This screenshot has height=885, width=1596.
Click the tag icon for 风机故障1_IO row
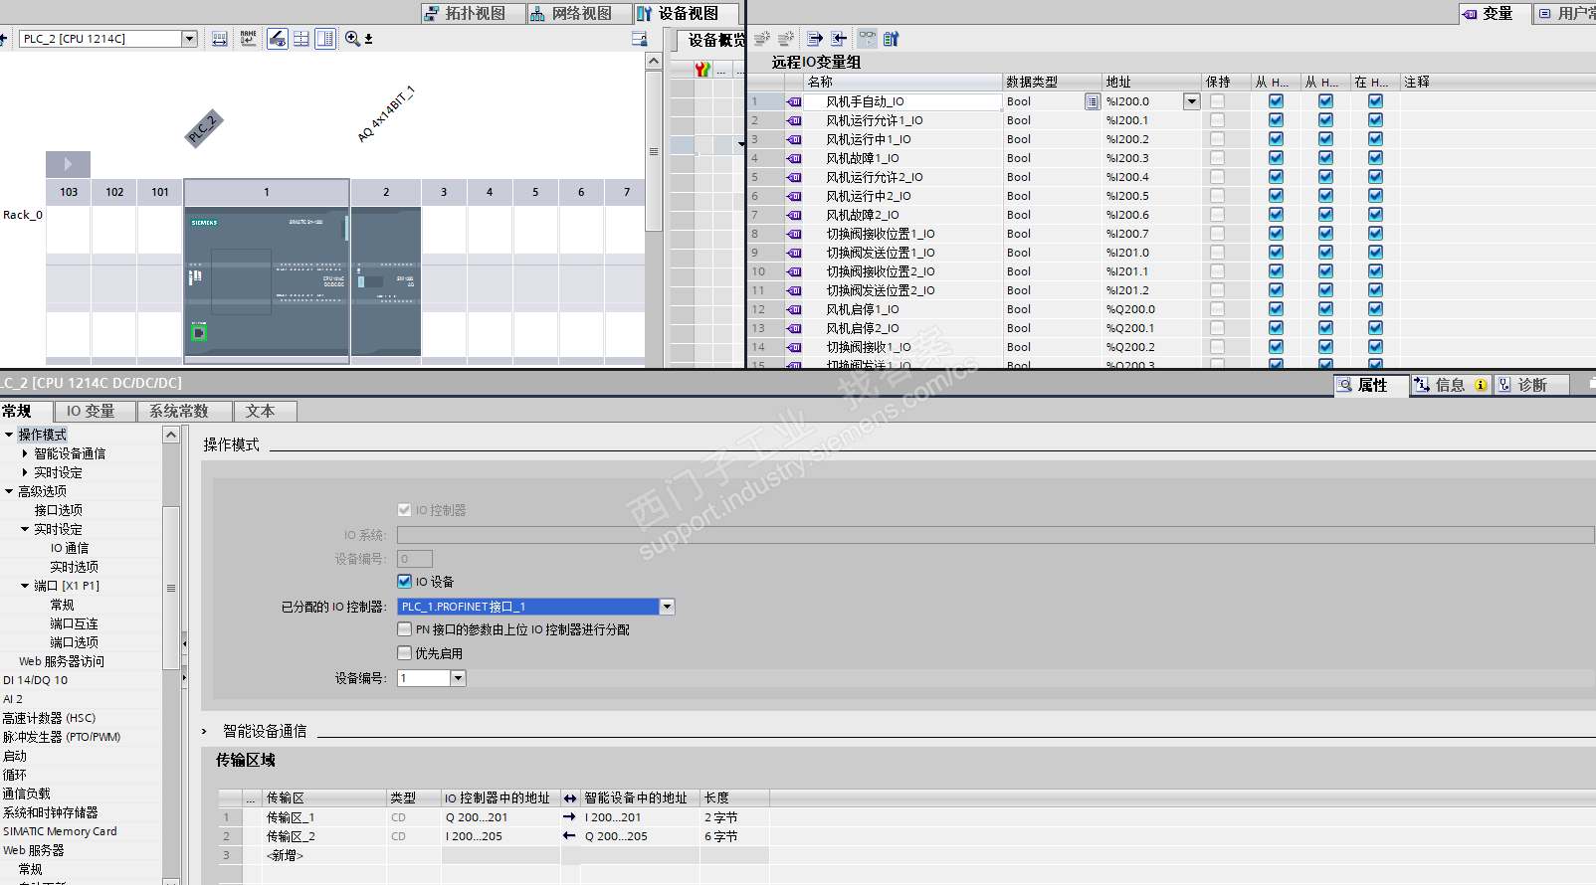click(x=794, y=158)
